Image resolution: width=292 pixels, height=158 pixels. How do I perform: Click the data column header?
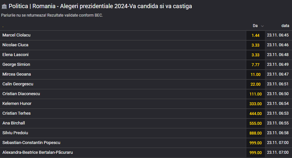(x=285, y=26)
